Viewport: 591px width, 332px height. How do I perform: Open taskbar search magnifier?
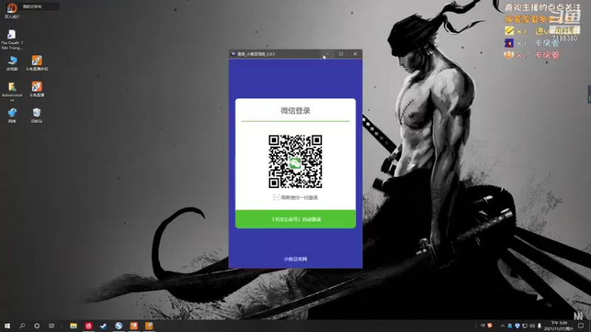22,325
